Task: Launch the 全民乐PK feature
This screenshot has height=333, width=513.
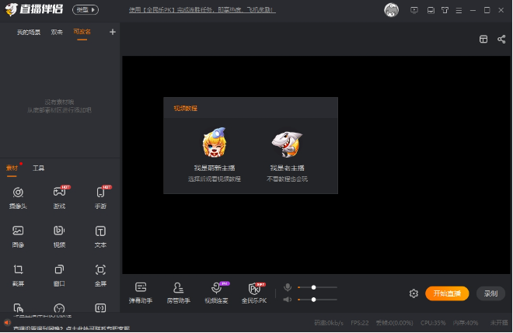Action: pos(253,292)
